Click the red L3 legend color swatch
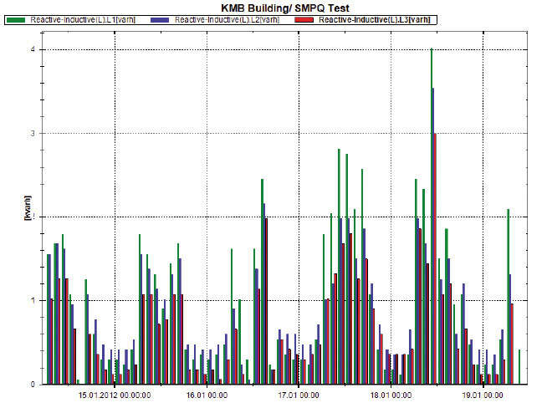This screenshot has height=403, width=547. coord(304,20)
